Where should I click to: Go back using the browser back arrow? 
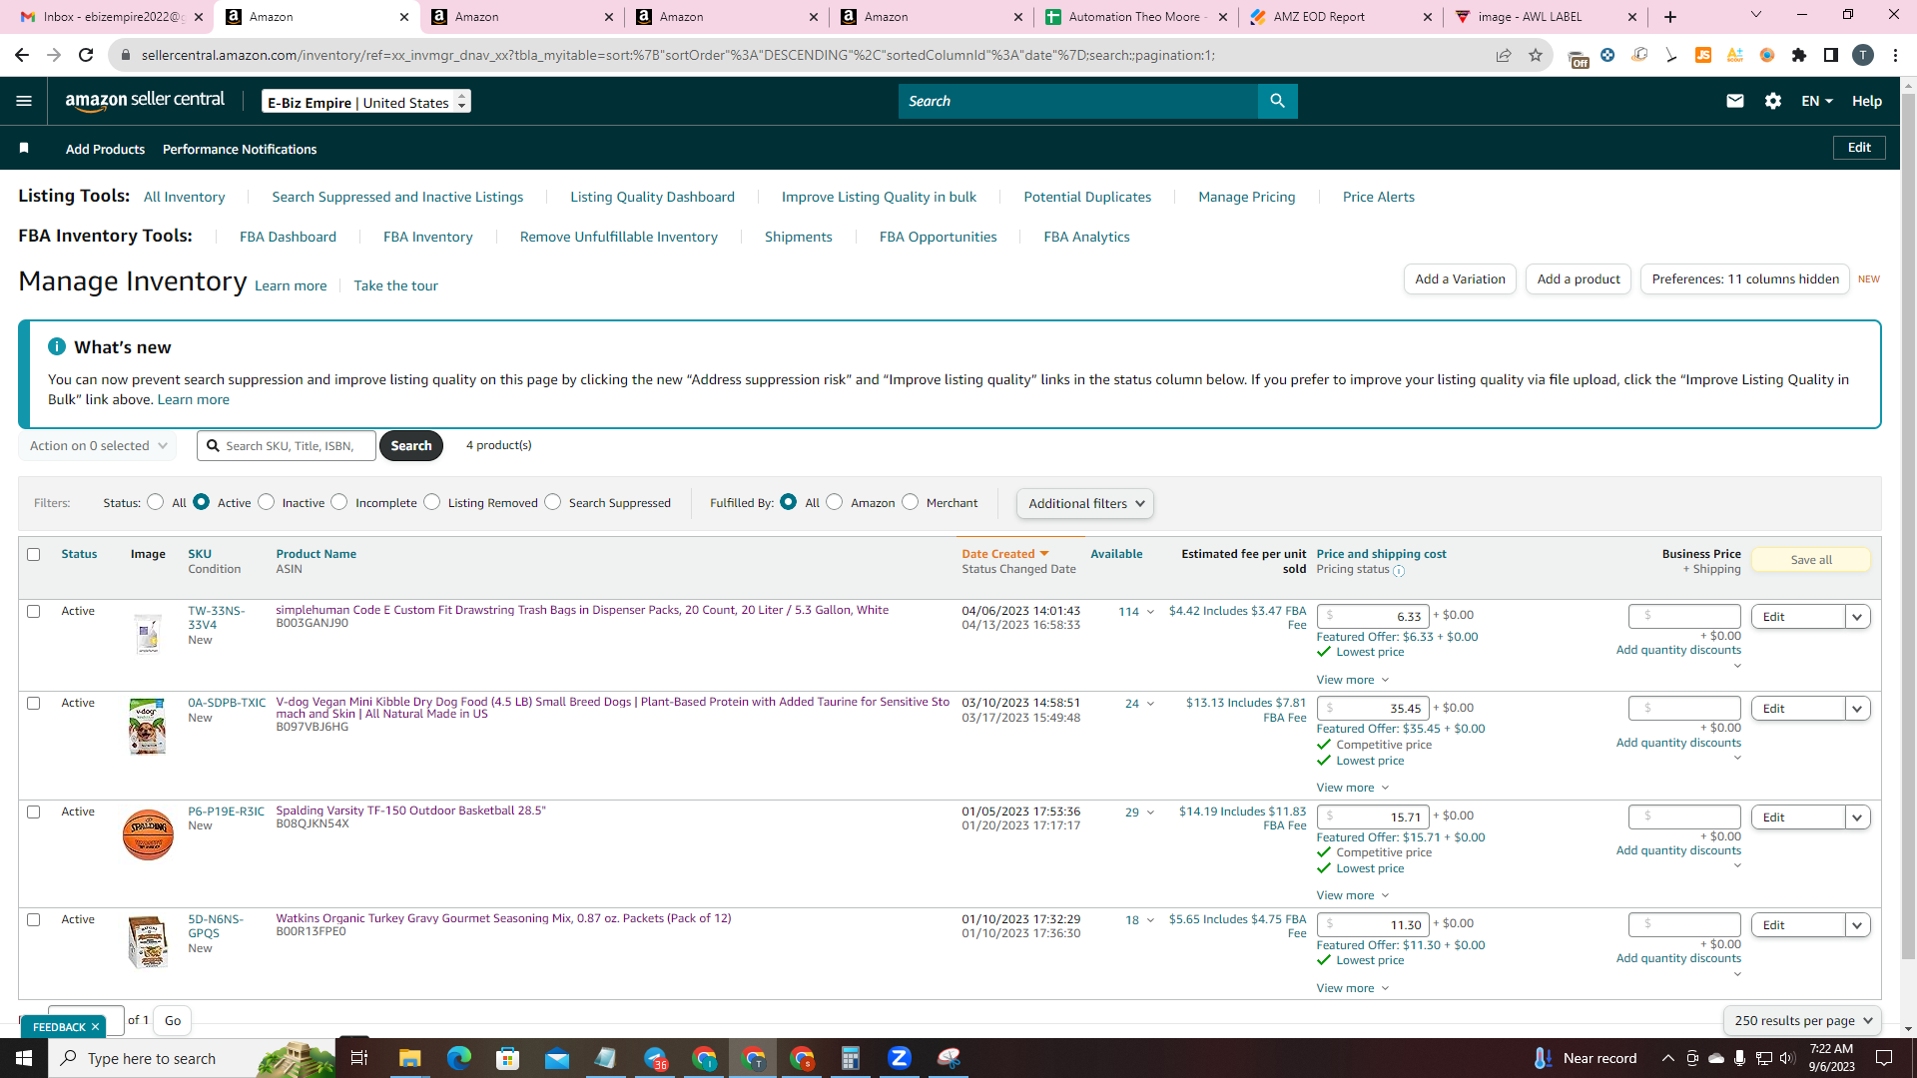click(x=22, y=55)
